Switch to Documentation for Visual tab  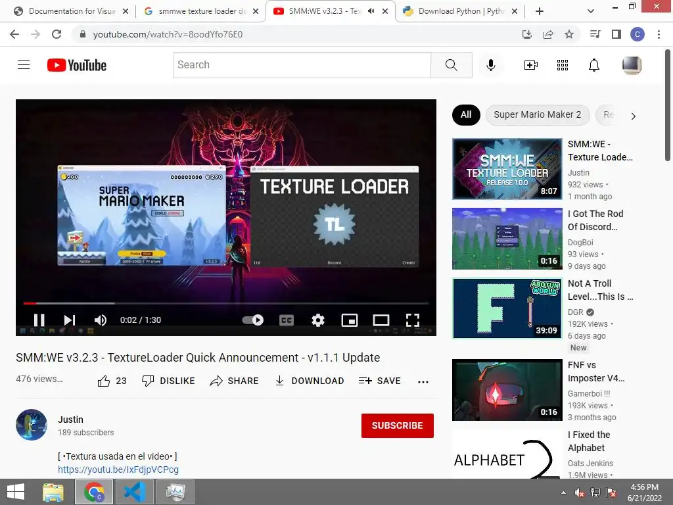pyautogui.click(x=71, y=11)
